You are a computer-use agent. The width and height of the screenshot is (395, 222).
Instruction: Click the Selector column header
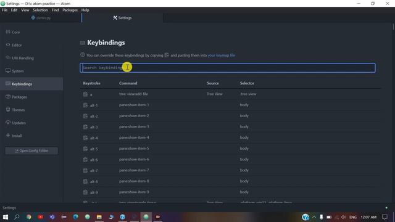[x=247, y=83]
